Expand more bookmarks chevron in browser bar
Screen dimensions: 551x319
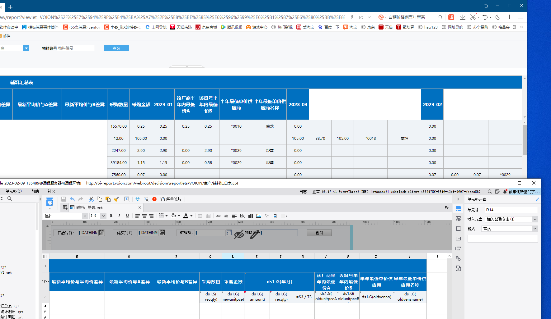tap(521, 27)
